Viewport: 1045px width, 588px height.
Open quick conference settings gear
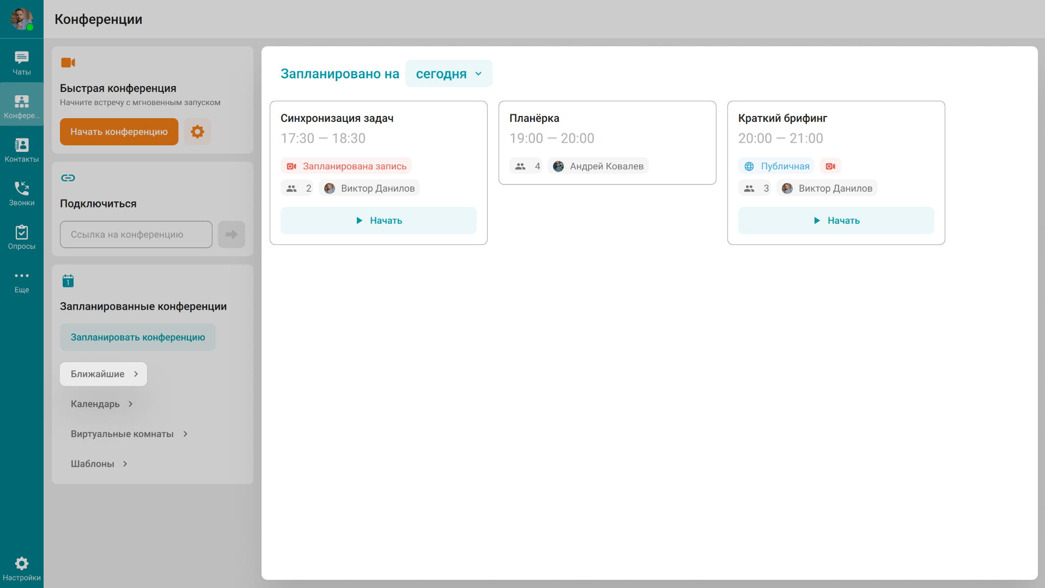pos(197,132)
